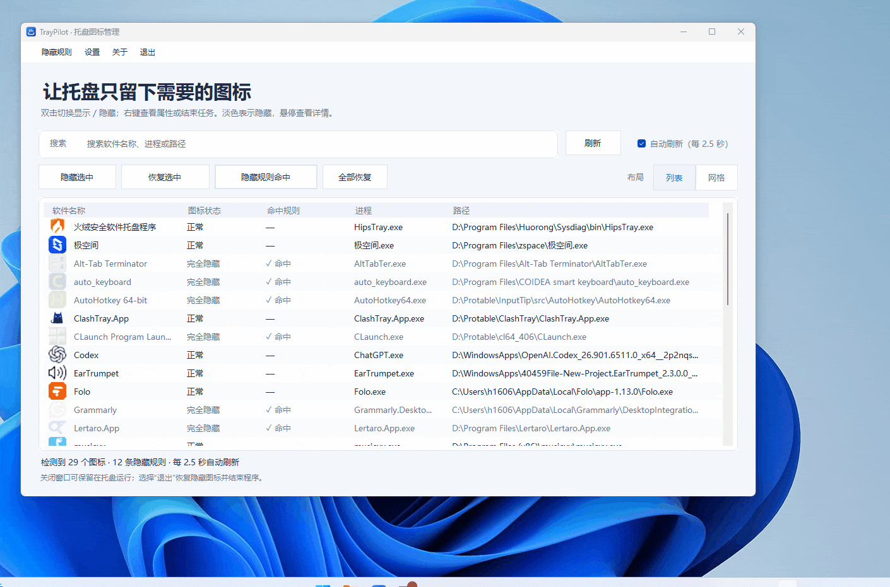Viewport: 890px width, 587px height.
Task: Click the ClashTray.App cat icon
Action: [x=57, y=318]
